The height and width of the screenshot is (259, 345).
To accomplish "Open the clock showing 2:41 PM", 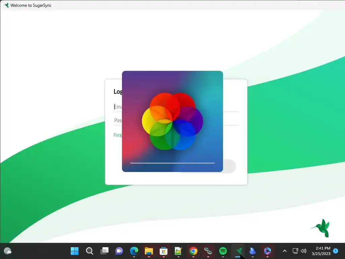I will click(321, 251).
